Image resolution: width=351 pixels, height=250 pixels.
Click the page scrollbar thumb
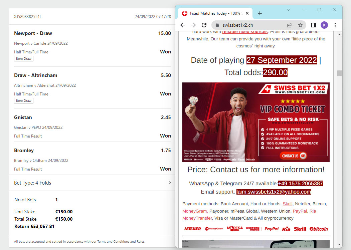click(x=339, y=73)
